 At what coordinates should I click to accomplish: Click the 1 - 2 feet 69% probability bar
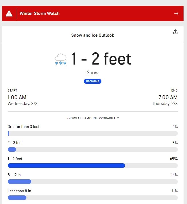(x=93, y=166)
